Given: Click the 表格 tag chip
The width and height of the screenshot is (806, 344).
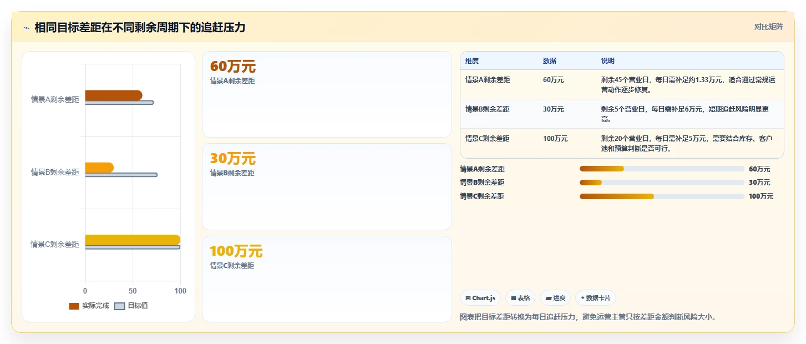Looking at the screenshot, I should click(520, 298).
